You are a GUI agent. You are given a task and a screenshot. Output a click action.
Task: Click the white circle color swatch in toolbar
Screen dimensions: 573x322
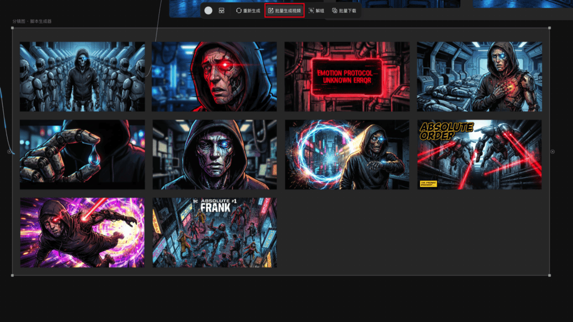pyautogui.click(x=209, y=11)
